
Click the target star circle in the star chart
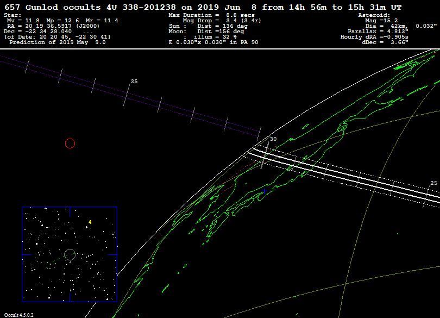point(70,254)
